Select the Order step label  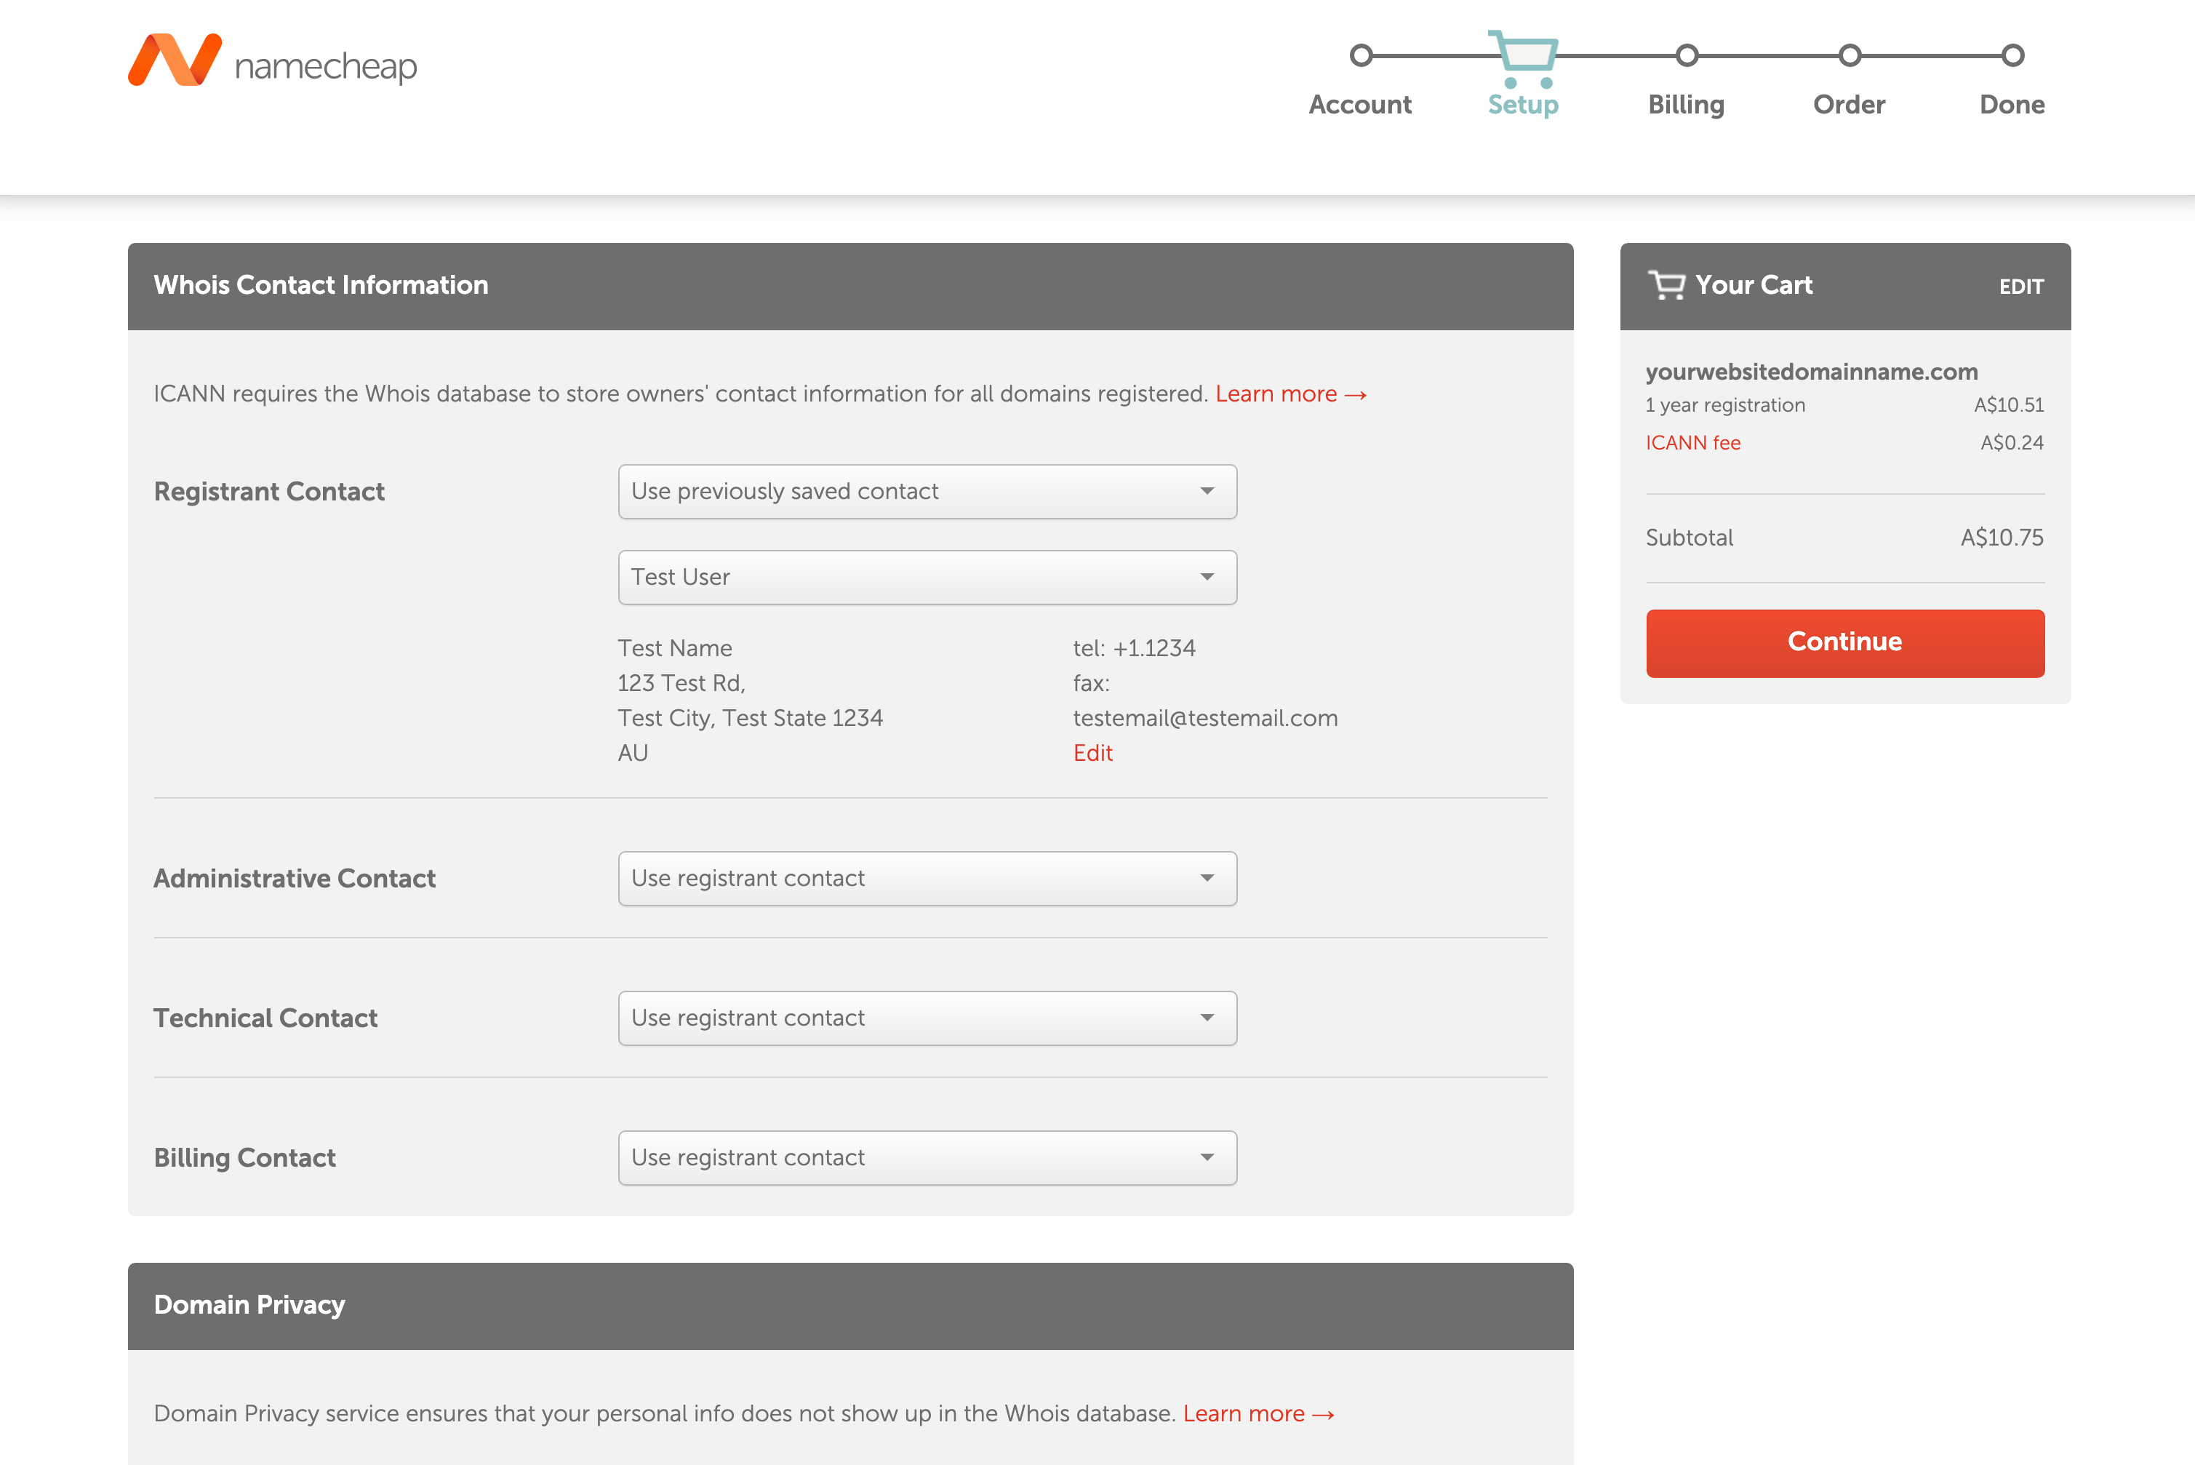[1850, 105]
